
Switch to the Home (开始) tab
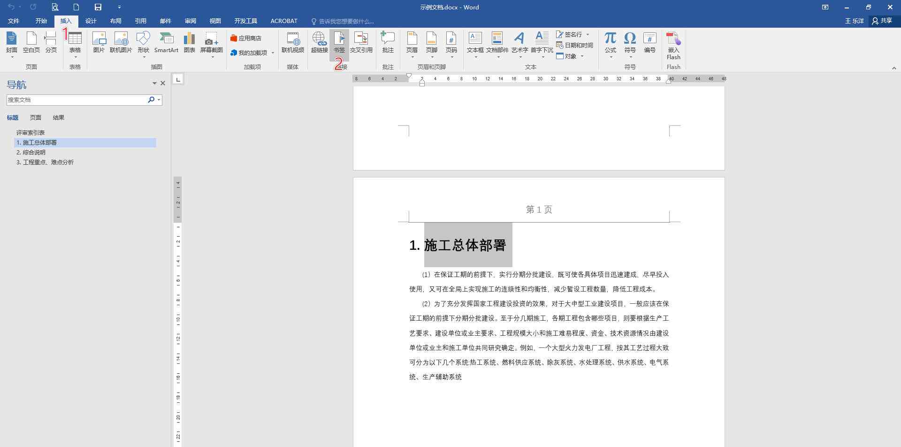click(41, 21)
